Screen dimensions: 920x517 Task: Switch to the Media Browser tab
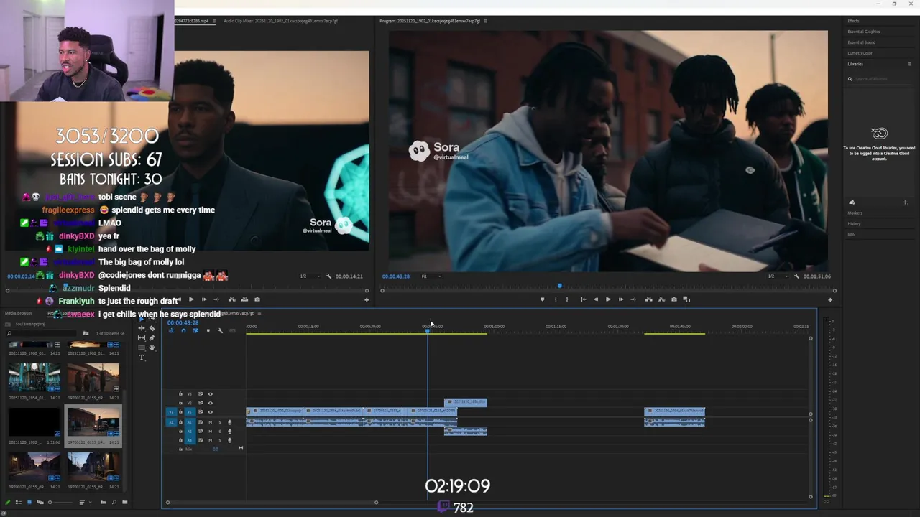click(19, 313)
